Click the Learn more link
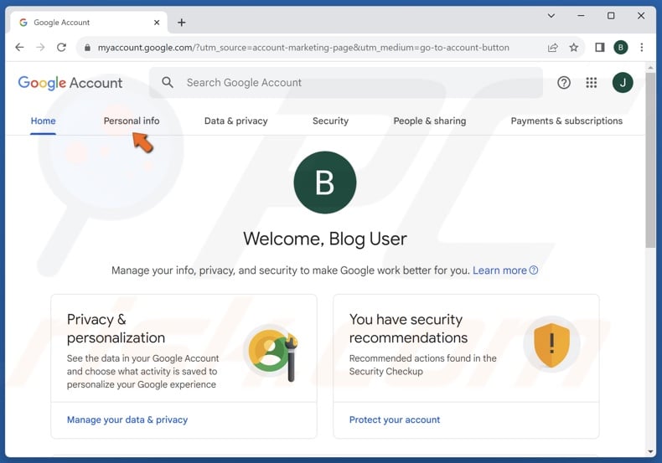Screen dimensions: 662x463 tap(499, 270)
